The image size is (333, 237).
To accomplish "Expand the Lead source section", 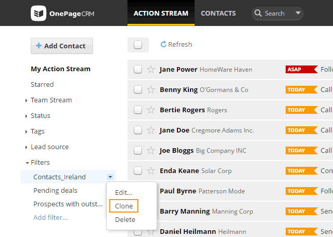I will coord(26,147).
